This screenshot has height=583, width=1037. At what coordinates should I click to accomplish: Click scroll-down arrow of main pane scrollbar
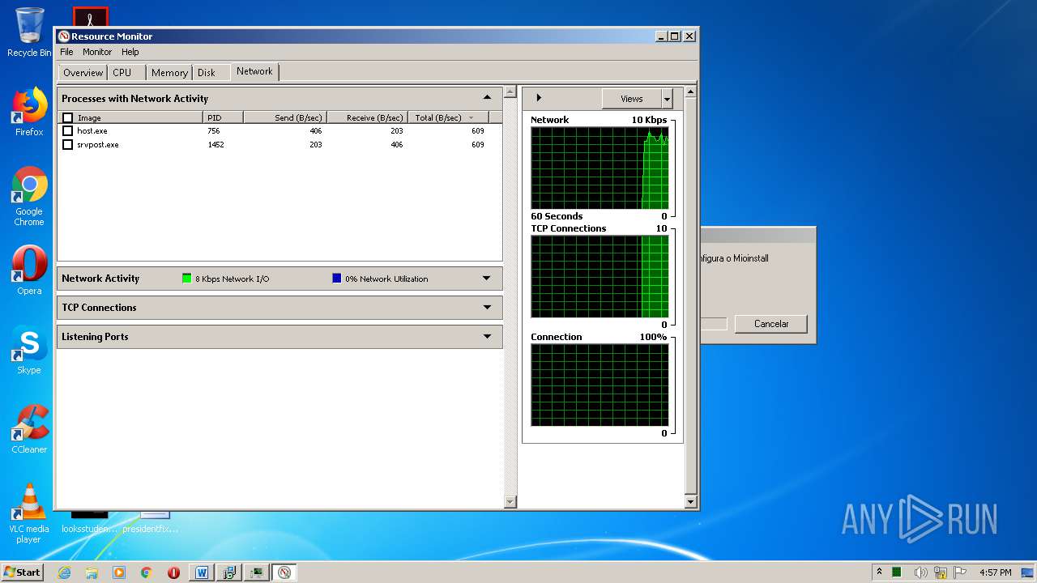tap(510, 502)
